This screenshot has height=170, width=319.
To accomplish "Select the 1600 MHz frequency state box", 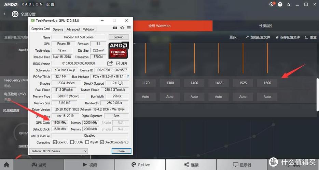I will pos(267,83).
